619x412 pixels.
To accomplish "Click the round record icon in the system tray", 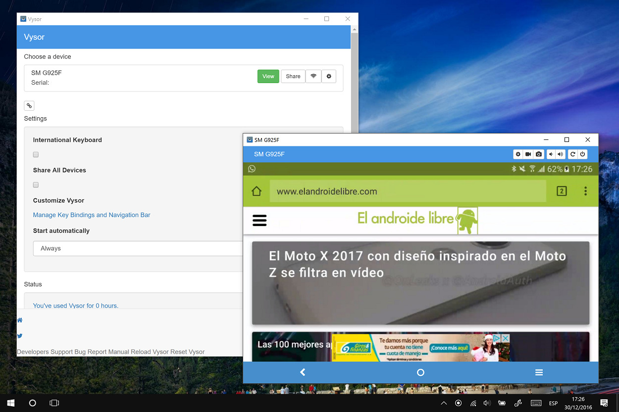I will (459, 403).
